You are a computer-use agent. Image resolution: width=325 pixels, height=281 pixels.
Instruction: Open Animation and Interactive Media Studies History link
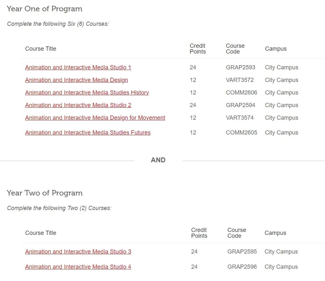(x=87, y=93)
